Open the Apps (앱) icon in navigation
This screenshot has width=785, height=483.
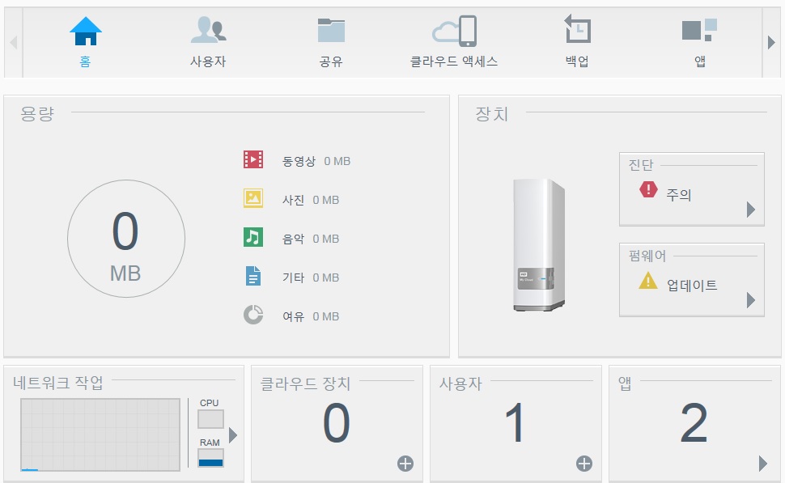pyautogui.click(x=699, y=31)
